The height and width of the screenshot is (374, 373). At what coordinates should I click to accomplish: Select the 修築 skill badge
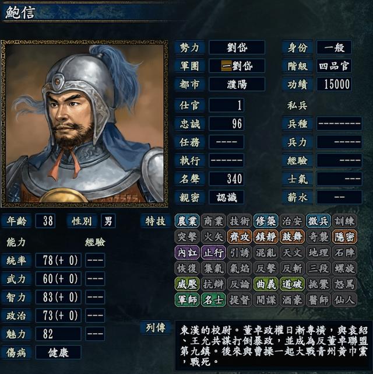pos(266,221)
